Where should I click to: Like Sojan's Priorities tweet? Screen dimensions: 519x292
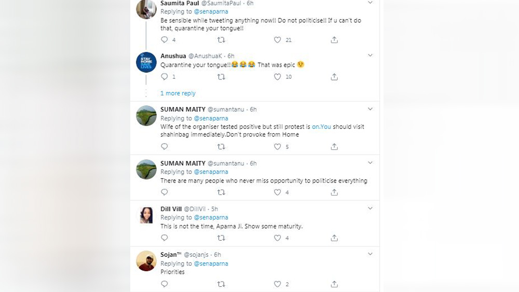click(x=278, y=284)
